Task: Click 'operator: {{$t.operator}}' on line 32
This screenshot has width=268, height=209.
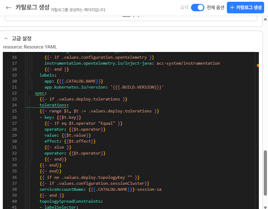Action: coord(75,153)
